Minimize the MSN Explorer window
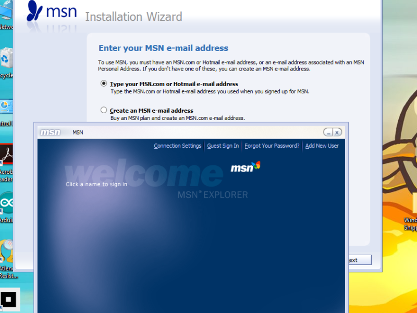 pyautogui.click(x=329, y=133)
